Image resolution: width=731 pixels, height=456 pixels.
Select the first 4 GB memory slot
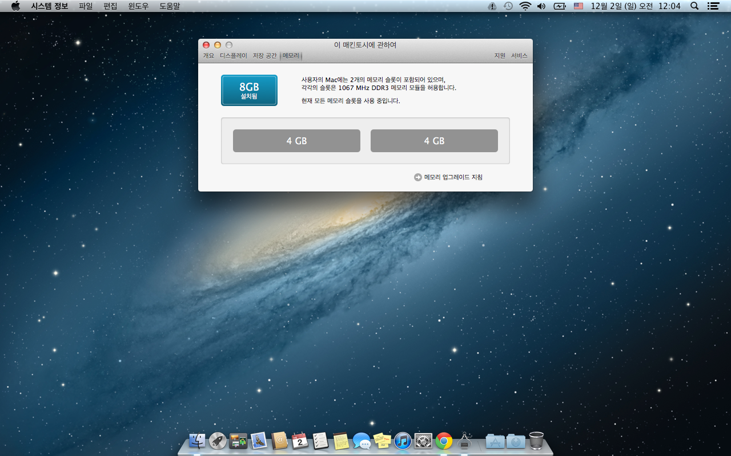coord(296,141)
